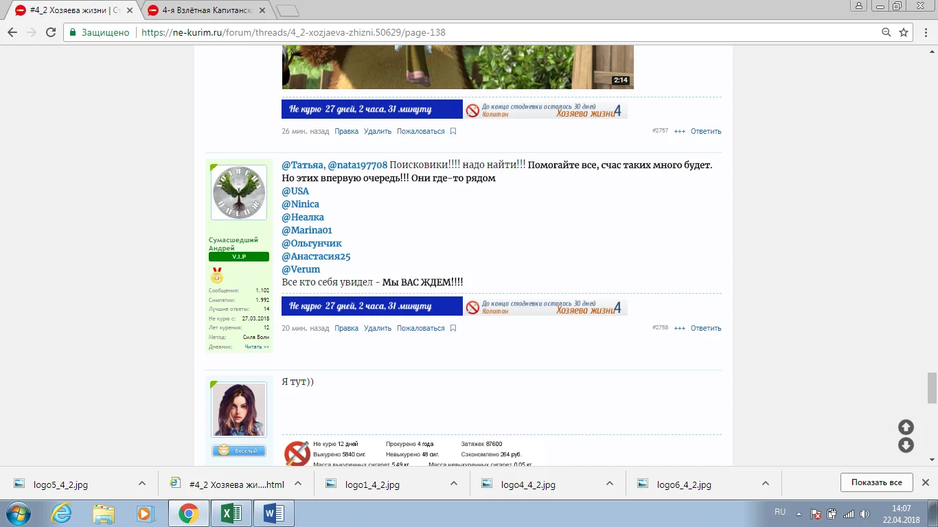The width and height of the screenshot is (938, 527).
Task: Expand options for logo1_4_2.jpg download
Action: pos(454,483)
